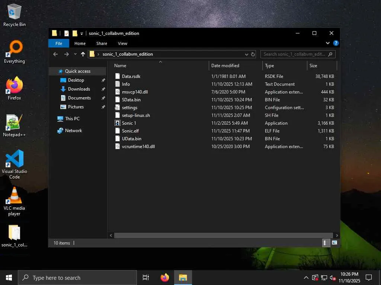Launch Visual Studio Code shortcut
Image resolution: width=381 pixels, height=285 pixels.
pos(15,164)
